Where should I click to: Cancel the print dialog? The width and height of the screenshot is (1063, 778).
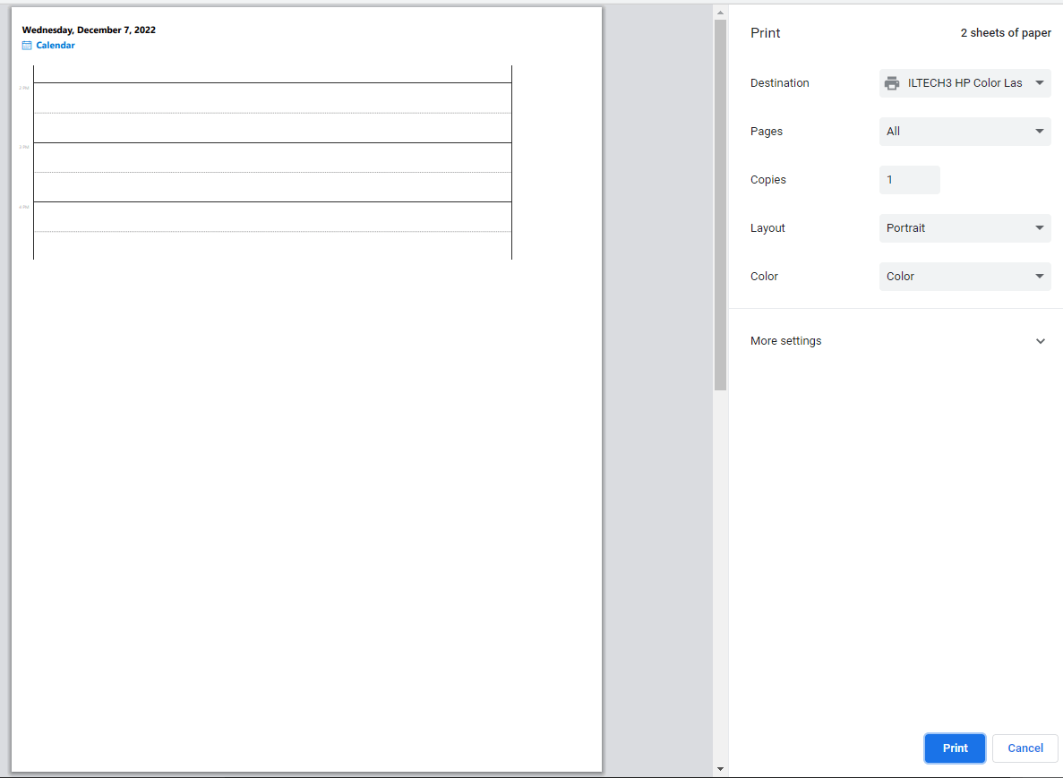pyautogui.click(x=1025, y=748)
